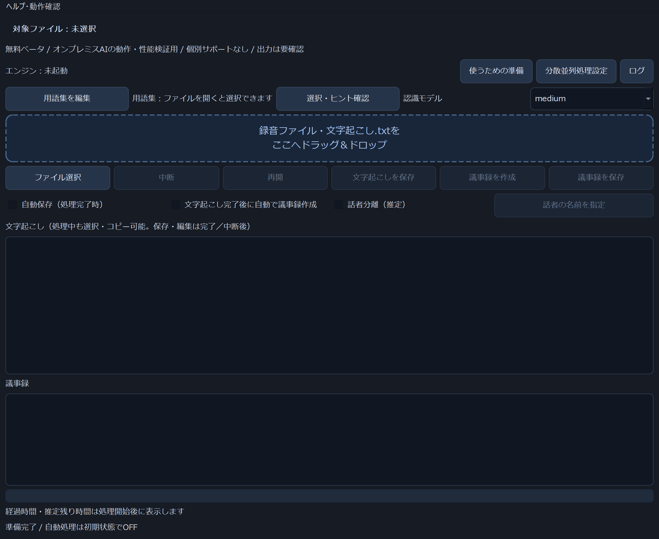Click the 認識モデル label
Viewport: 659px width, 539px height.
[423, 99]
